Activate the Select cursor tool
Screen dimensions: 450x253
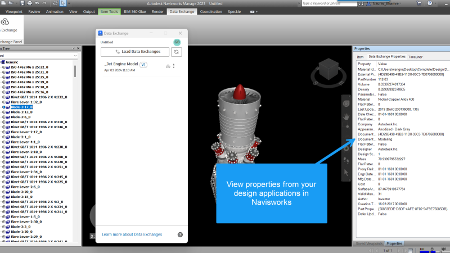pos(62,3)
